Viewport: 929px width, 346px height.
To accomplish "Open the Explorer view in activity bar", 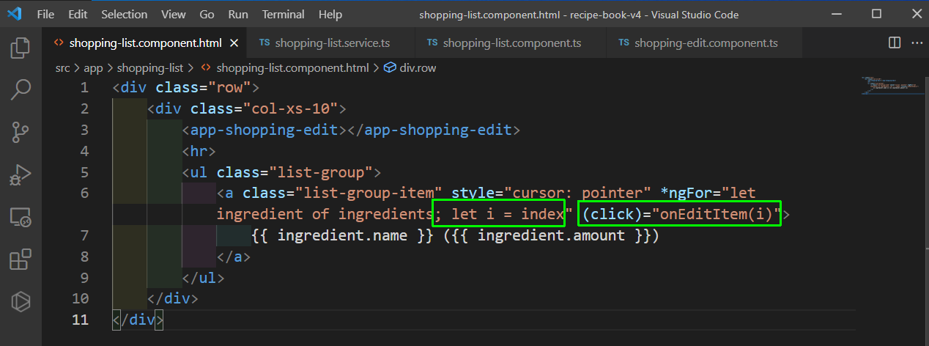I will 21,48.
